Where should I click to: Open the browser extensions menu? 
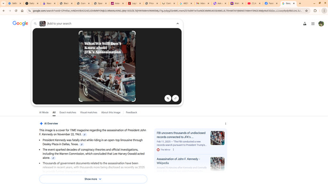point(315,10)
